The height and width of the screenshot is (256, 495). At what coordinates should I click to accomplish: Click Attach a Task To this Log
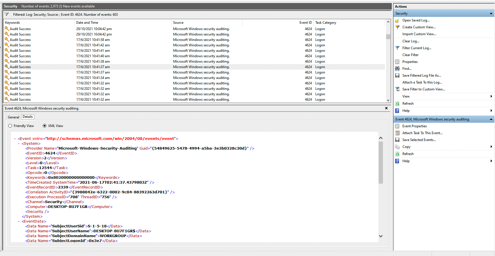(422, 82)
